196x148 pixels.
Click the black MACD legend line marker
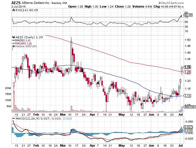(x=13, y=119)
